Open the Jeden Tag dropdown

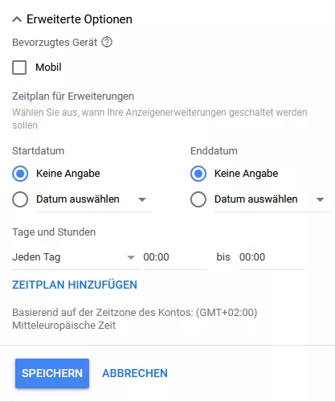[x=76, y=257]
